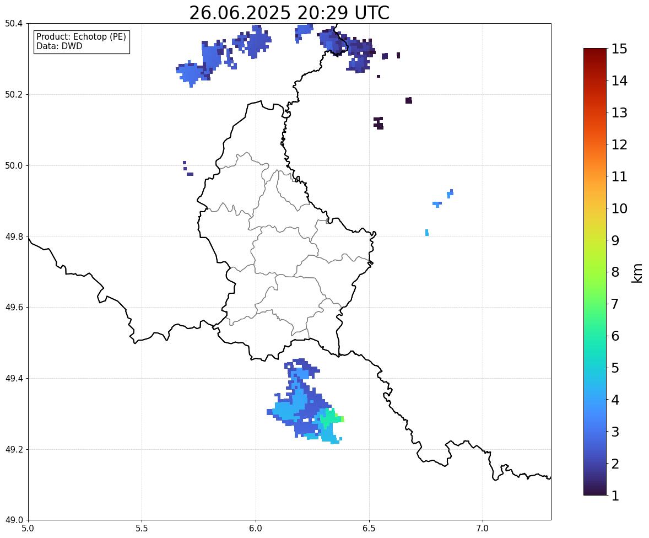Click the colorbar at the green 8 km level
The height and width of the screenshot is (538, 649).
[x=595, y=272]
